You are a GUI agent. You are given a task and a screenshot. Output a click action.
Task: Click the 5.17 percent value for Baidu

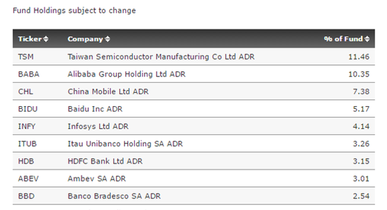(361, 109)
